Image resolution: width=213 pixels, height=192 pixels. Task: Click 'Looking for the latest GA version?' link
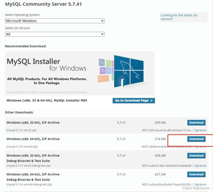click(179, 17)
